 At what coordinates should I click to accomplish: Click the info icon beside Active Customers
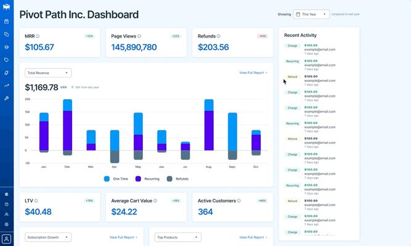coord(239,200)
